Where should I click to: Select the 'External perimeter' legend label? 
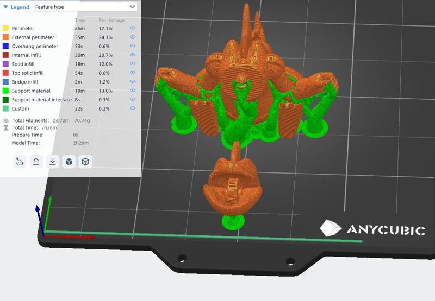[x=33, y=37]
